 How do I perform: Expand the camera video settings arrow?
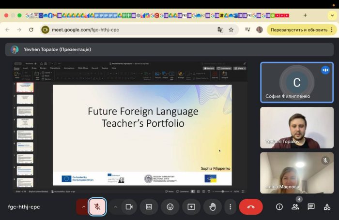pyautogui.click(x=115, y=206)
